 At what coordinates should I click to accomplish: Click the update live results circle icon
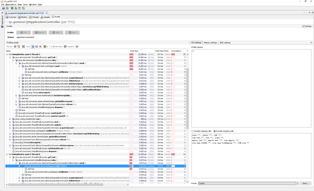[x=15, y=47]
